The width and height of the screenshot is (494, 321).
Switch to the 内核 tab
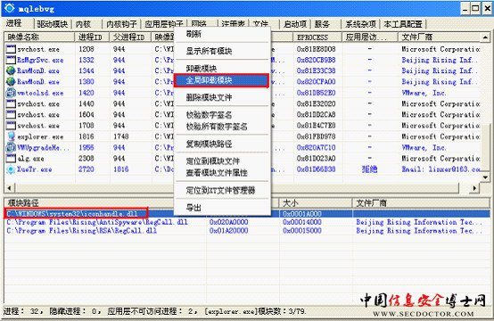pos(84,24)
